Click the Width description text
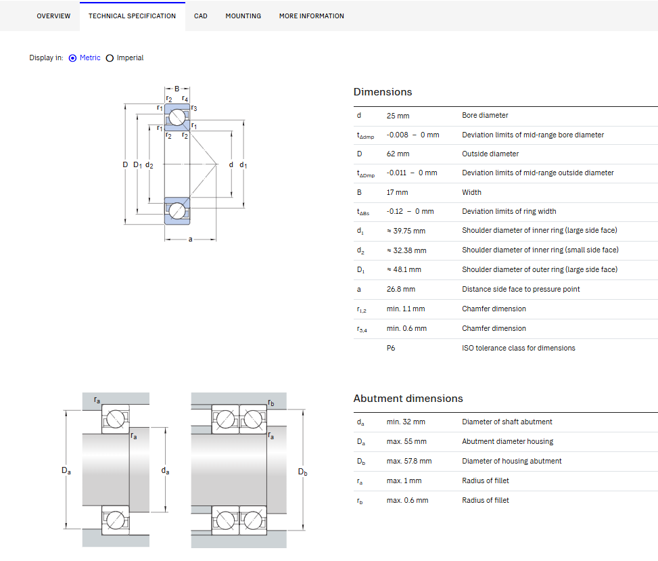Screen dimensions: 658x561 coord(471,192)
